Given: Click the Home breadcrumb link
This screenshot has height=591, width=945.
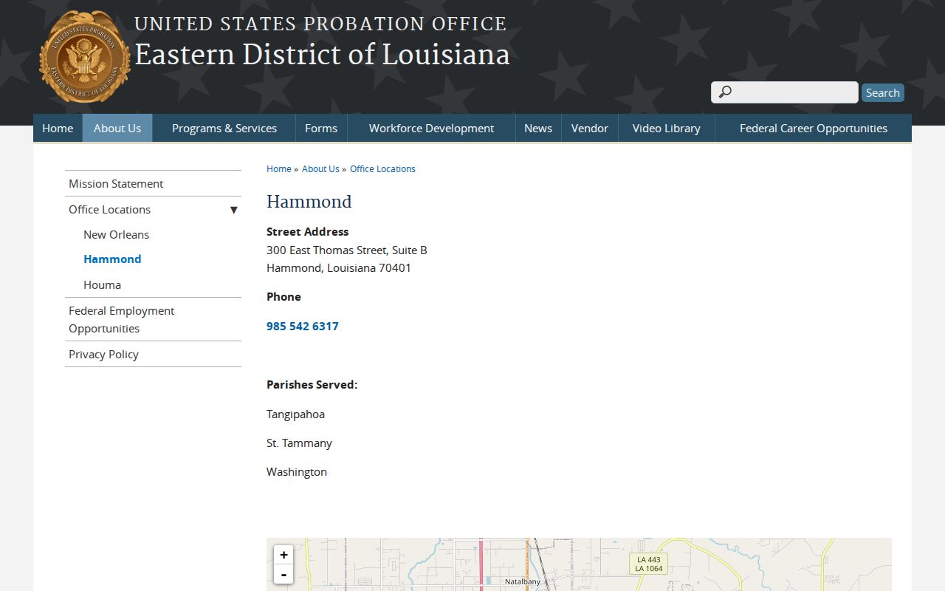Looking at the screenshot, I should (279, 169).
